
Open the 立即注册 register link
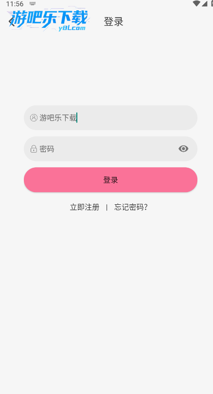click(85, 207)
